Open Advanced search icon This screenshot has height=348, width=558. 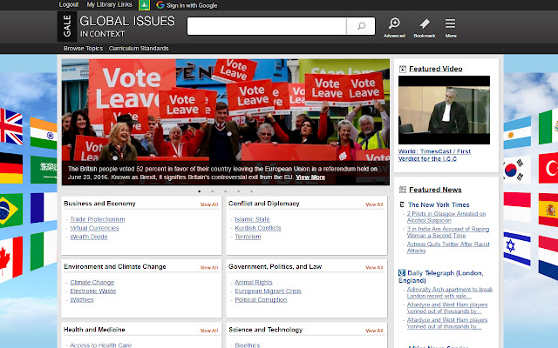tap(394, 23)
